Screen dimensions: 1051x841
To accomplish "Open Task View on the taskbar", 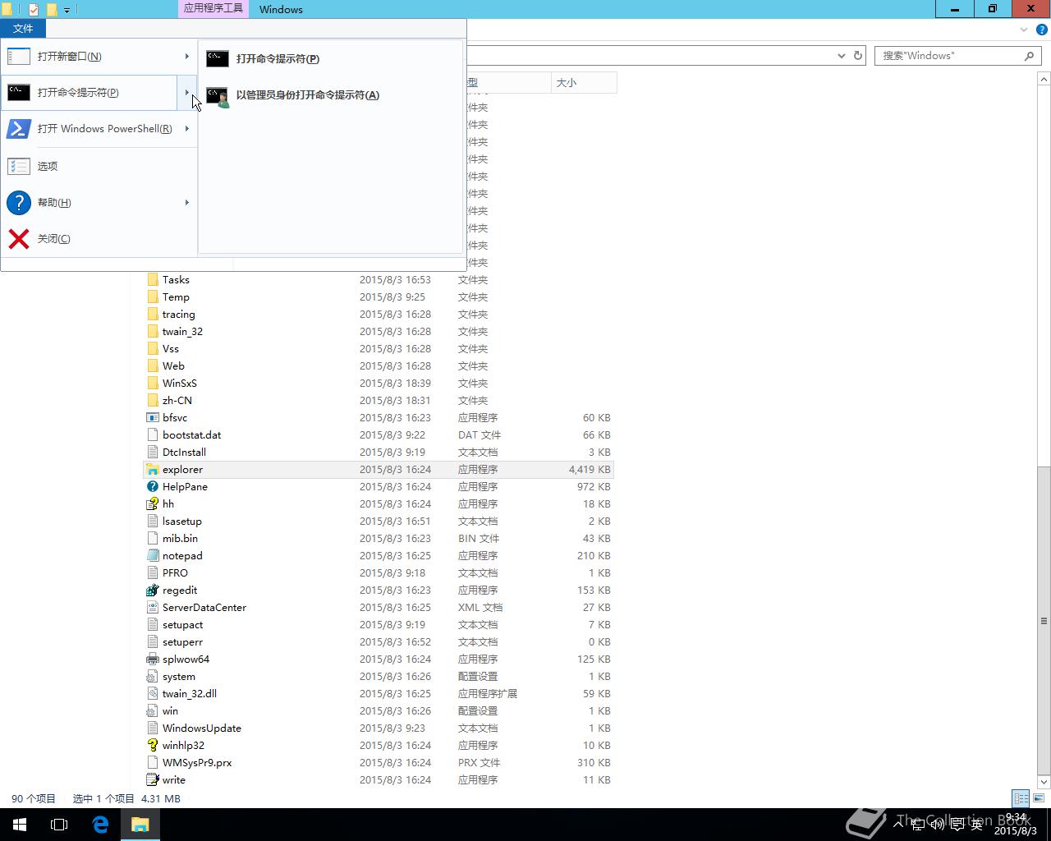I will point(59,825).
